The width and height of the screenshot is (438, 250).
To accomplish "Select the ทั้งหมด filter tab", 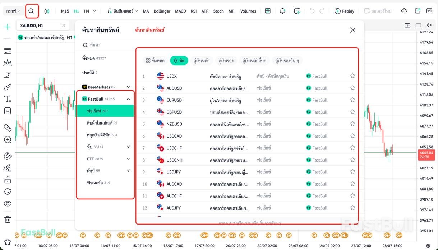I will [155, 61].
